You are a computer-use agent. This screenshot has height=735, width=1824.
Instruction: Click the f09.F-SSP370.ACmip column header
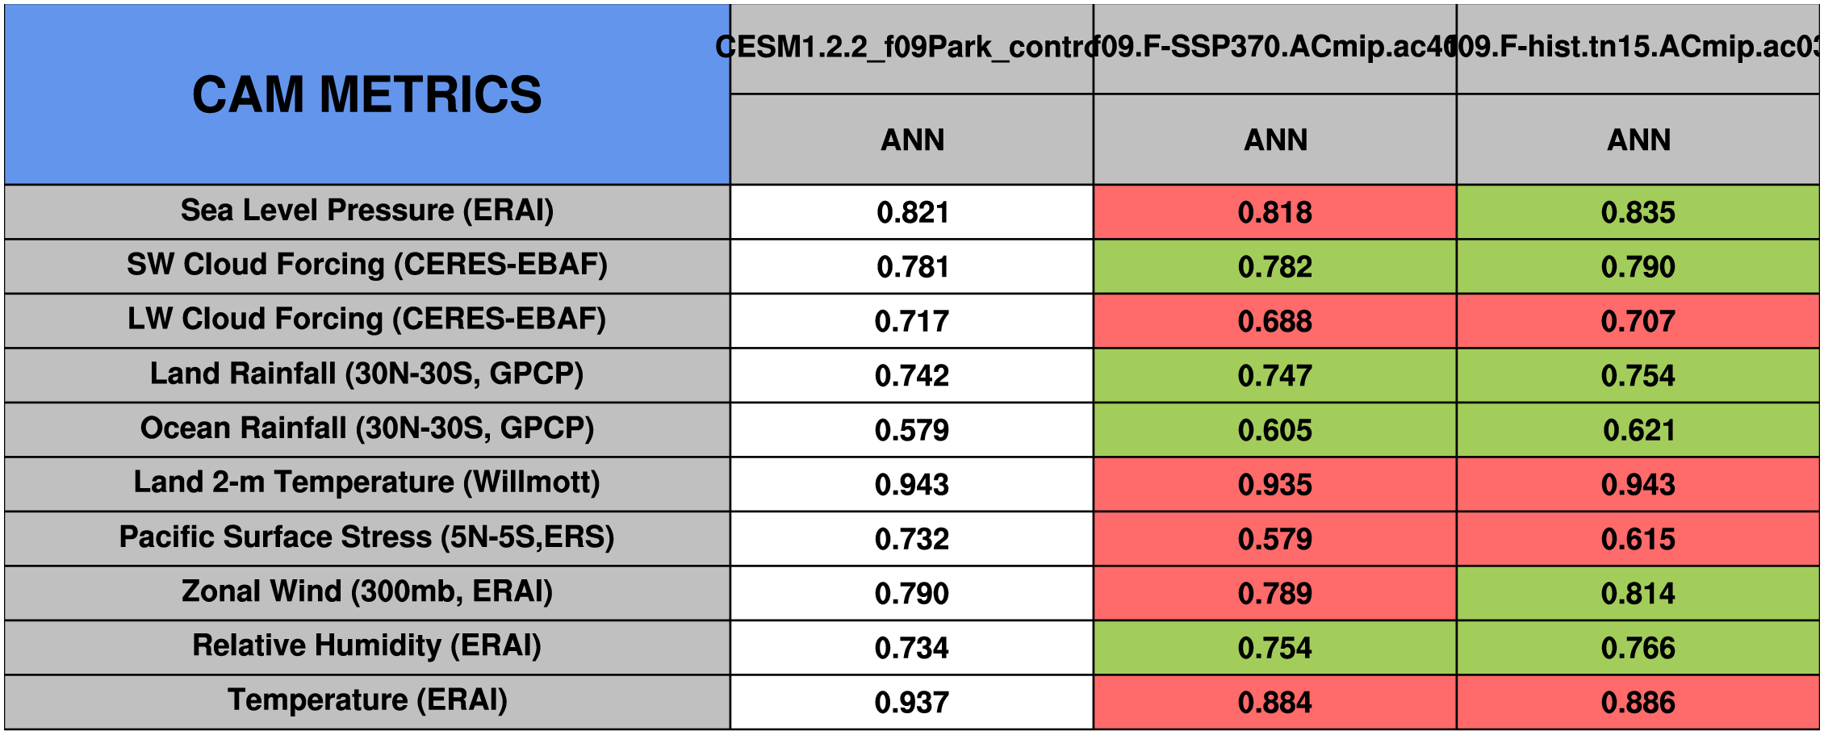pyautogui.click(x=1274, y=48)
